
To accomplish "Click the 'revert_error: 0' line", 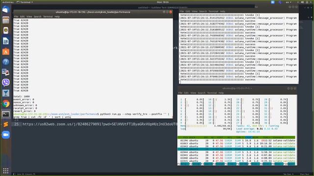I will click(25, 111).
